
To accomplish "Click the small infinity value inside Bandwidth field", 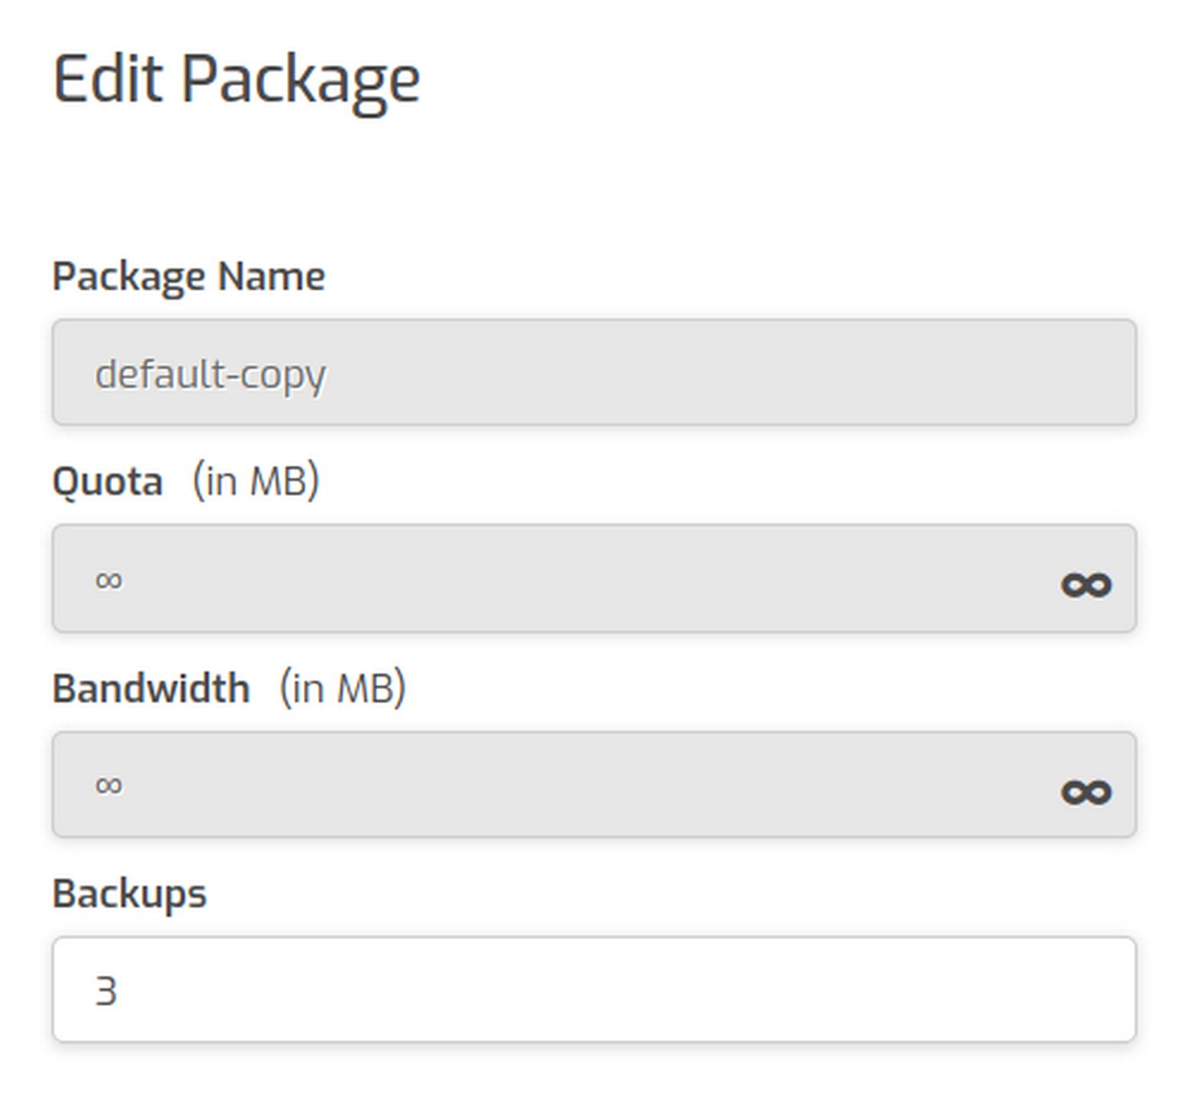I will tap(108, 785).
